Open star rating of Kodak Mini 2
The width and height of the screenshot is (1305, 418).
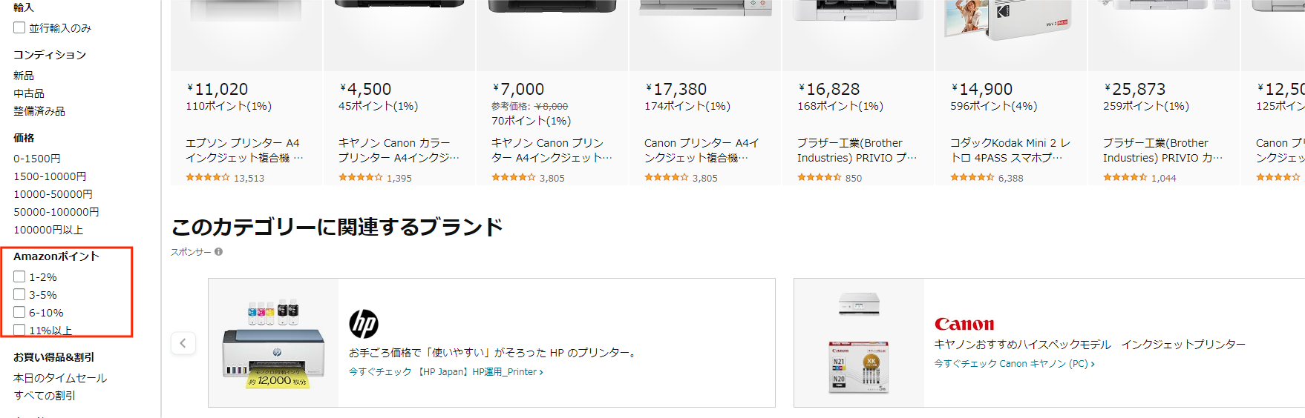(x=972, y=178)
